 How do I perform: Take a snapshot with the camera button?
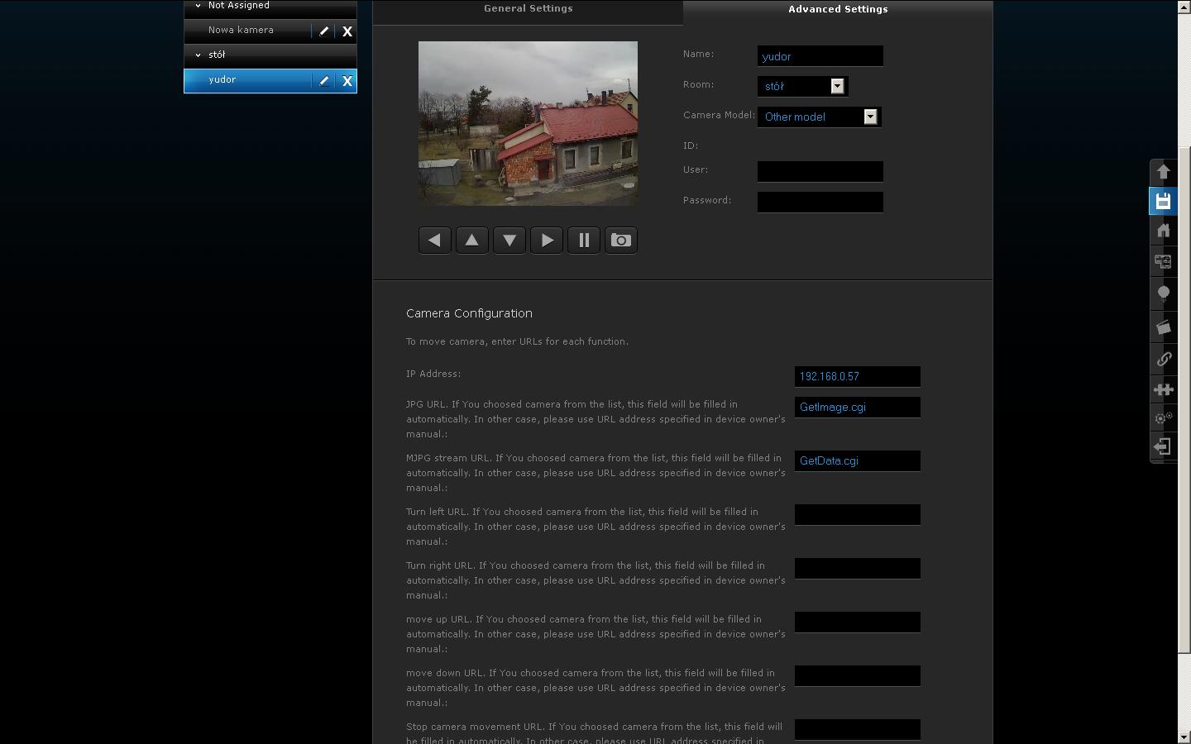(x=620, y=241)
